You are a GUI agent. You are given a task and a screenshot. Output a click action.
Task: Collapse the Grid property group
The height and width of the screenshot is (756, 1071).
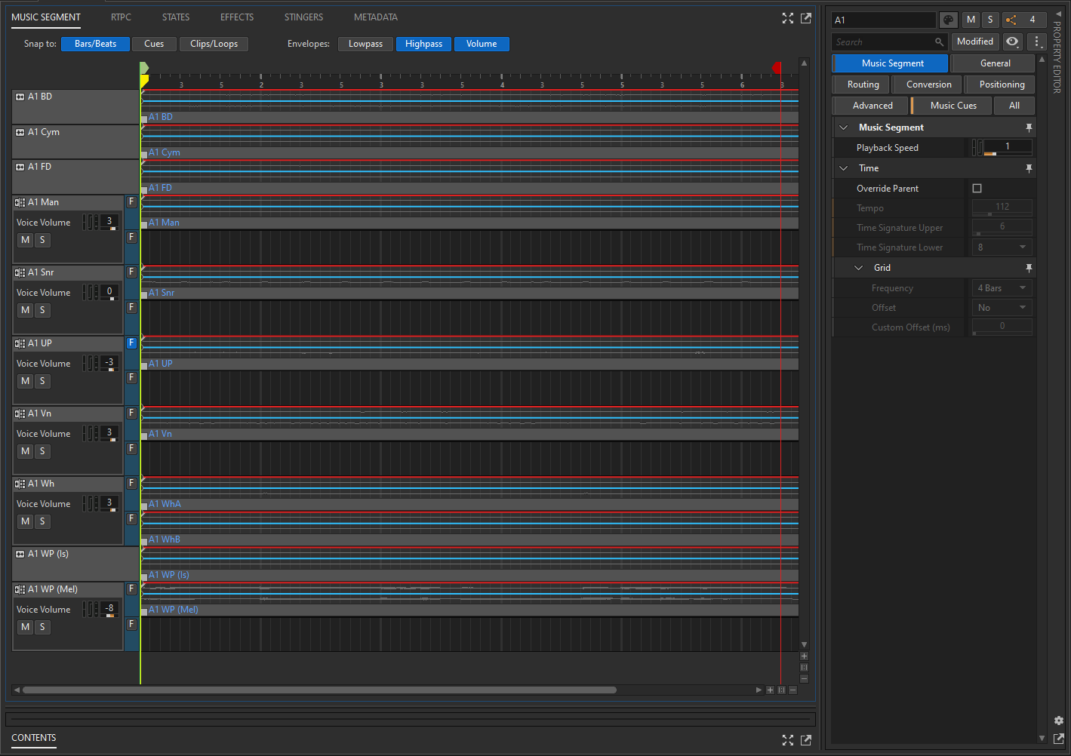(x=859, y=268)
